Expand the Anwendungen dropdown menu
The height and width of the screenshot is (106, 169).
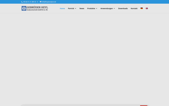[108, 8]
